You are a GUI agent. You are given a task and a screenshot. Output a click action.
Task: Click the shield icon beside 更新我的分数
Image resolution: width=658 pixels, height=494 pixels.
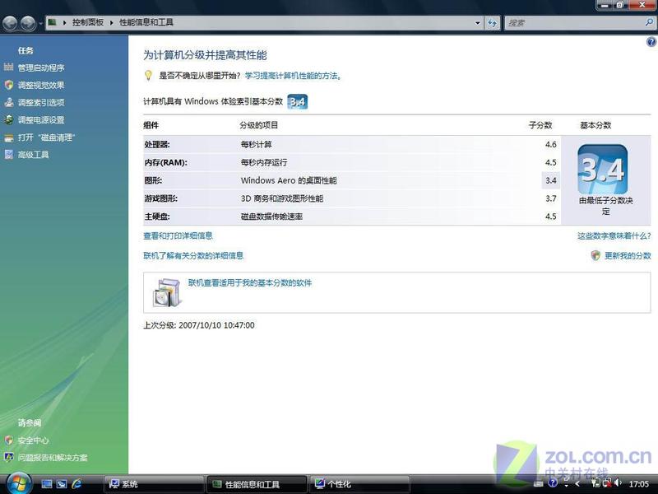coord(595,255)
